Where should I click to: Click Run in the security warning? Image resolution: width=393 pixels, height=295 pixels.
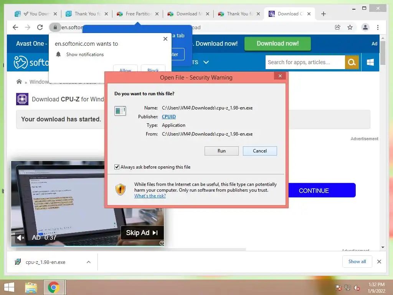click(221, 151)
